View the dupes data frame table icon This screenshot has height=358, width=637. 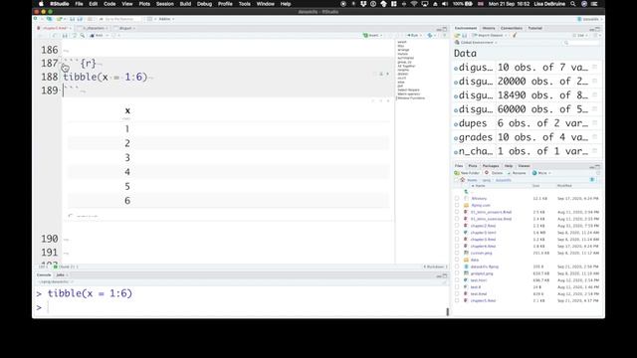click(594, 123)
